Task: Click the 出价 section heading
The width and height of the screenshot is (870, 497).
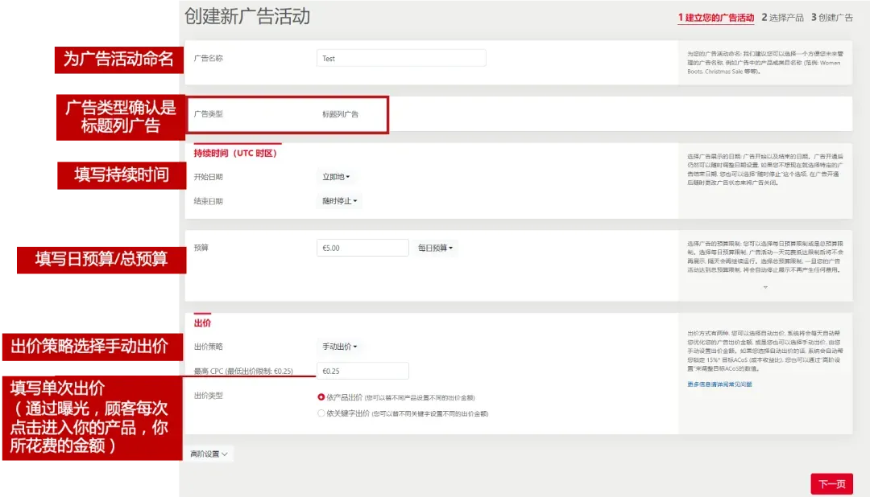Action: point(202,323)
